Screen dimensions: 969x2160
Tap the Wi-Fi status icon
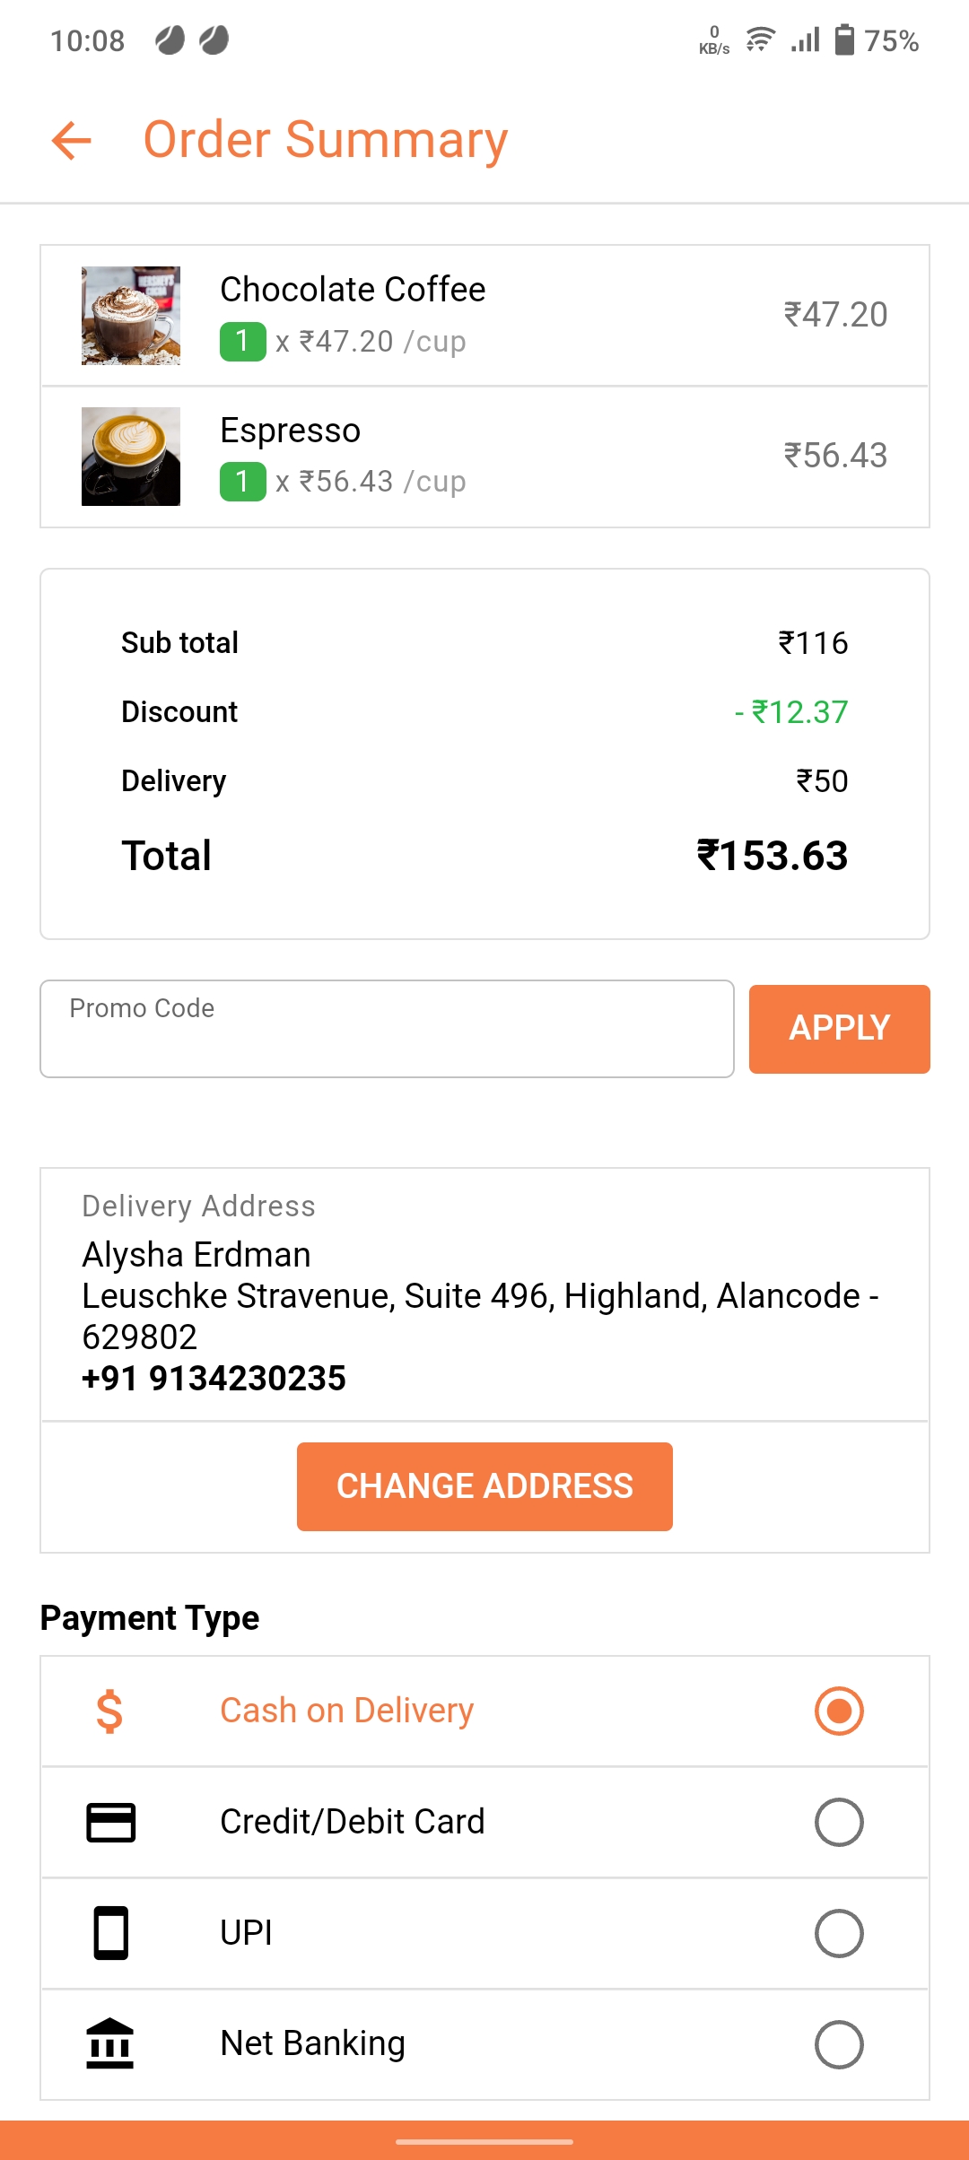[760, 40]
